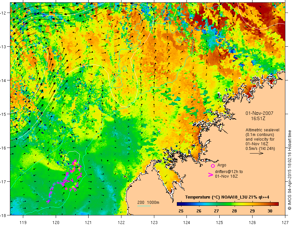Click the '0.5m/s (1kt 24h)' text

[260, 148]
